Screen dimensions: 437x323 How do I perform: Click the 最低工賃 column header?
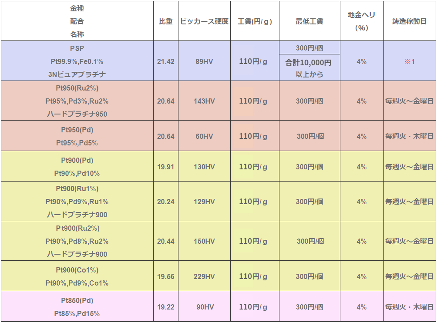coord(309,21)
